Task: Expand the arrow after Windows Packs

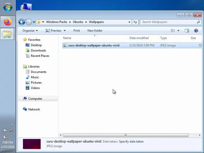Action: pyautogui.click(x=70, y=22)
